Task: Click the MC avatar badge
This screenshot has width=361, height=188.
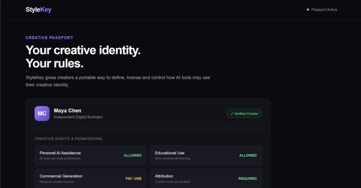Action: (42, 113)
